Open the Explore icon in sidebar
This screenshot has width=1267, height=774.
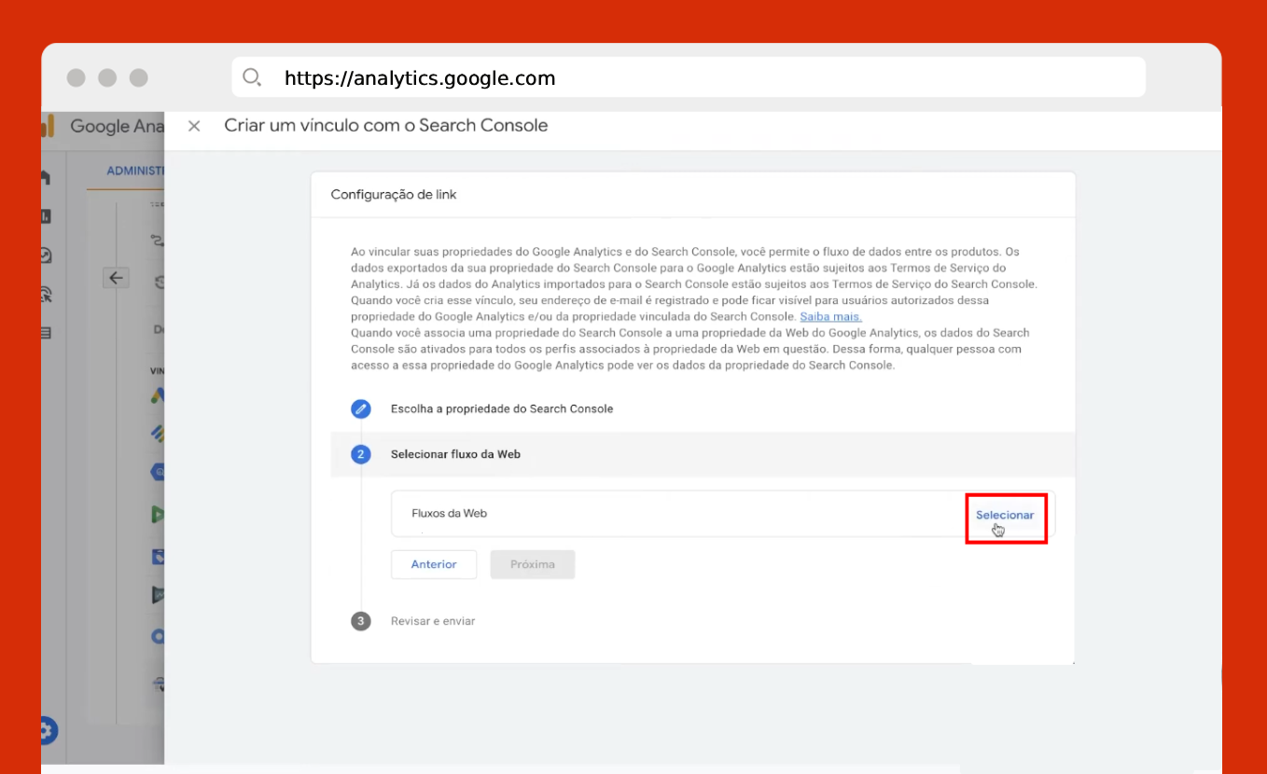(45, 256)
